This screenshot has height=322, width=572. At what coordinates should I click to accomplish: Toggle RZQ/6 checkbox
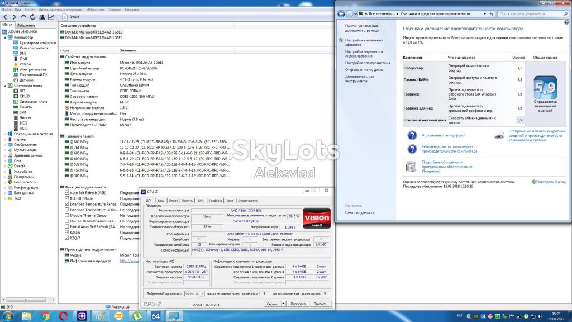(x=67, y=233)
